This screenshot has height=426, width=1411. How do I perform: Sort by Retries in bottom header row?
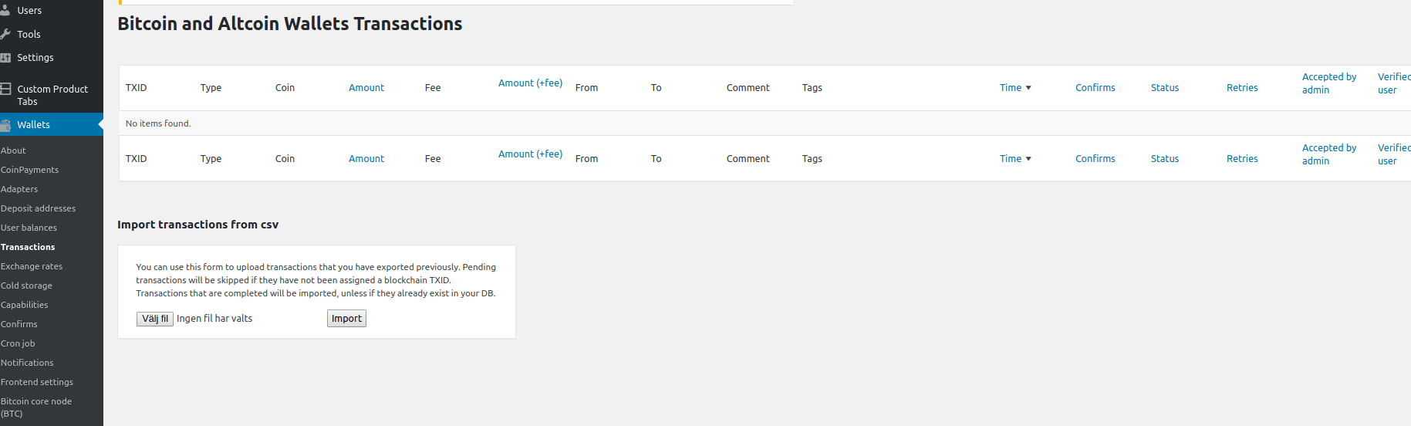tap(1242, 159)
